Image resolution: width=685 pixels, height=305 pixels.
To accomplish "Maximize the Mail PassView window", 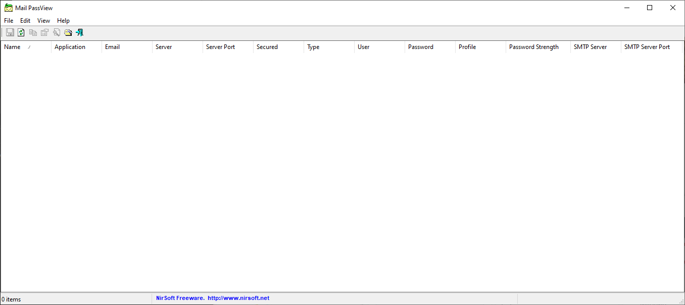I will [650, 8].
